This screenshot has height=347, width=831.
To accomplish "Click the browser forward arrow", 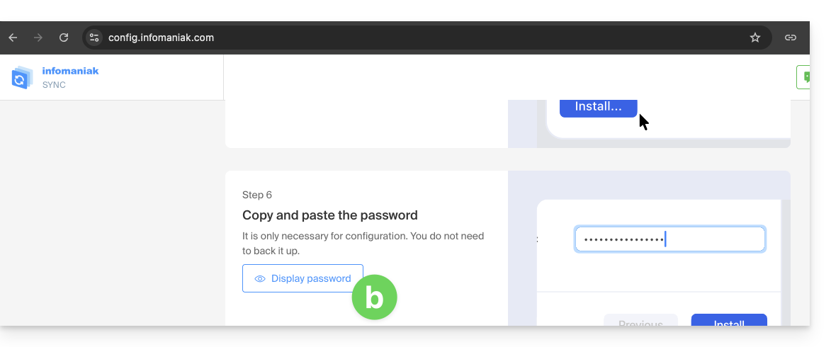I will tap(38, 38).
